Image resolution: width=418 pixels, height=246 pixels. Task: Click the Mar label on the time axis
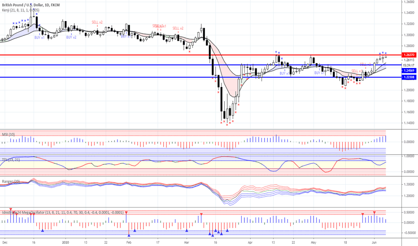coord(187,242)
